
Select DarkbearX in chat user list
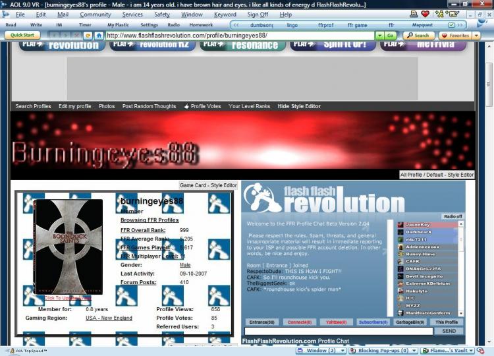pyautogui.click(x=427, y=232)
